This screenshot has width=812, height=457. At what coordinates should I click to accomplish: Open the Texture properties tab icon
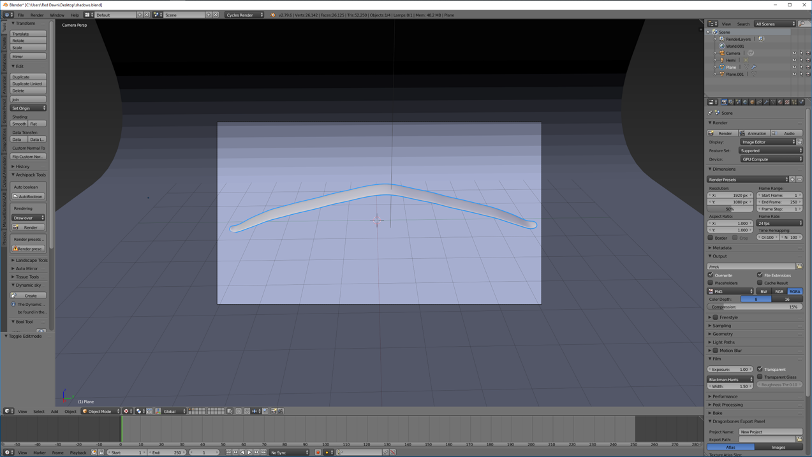click(x=787, y=102)
